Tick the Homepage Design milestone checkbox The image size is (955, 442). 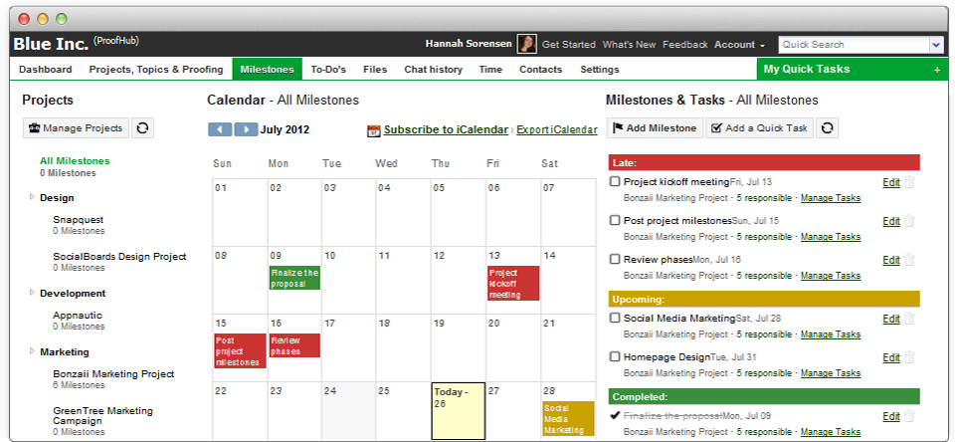[615, 356]
